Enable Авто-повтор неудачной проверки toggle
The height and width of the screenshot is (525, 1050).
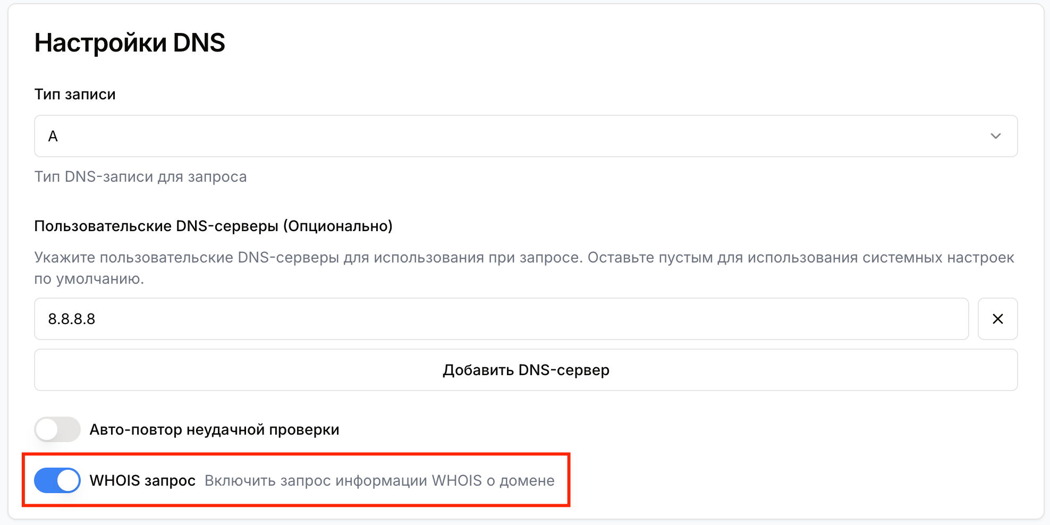[x=57, y=429]
